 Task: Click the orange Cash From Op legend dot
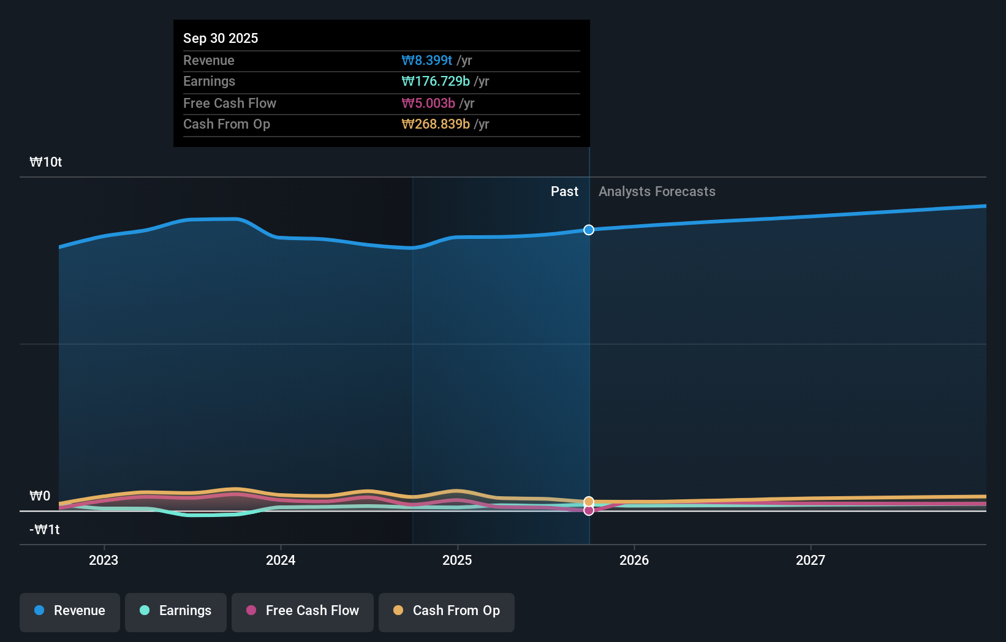[398, 611]
